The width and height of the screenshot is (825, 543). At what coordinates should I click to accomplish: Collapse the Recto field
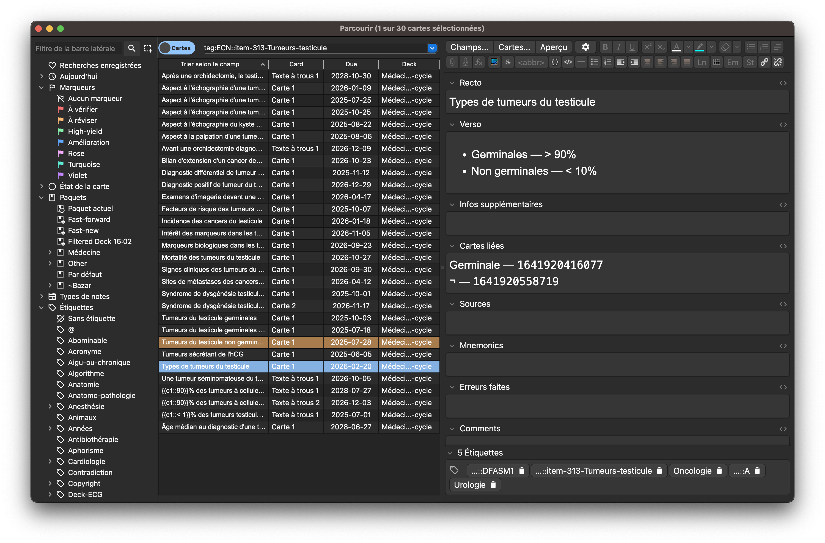pyautogui.click(x=452, y=83)
